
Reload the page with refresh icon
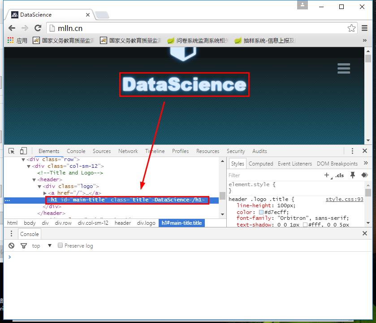pos(38,28)
